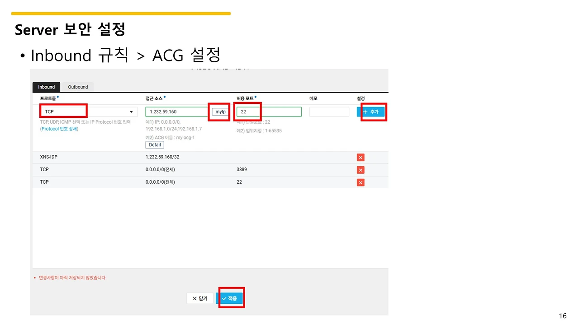Screen dimensions: 579x325
Task: Switch to the Outbound tab
Action: click(78, 87)
